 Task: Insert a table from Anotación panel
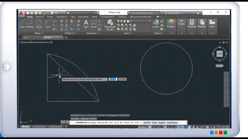click(x=99, y=29)
